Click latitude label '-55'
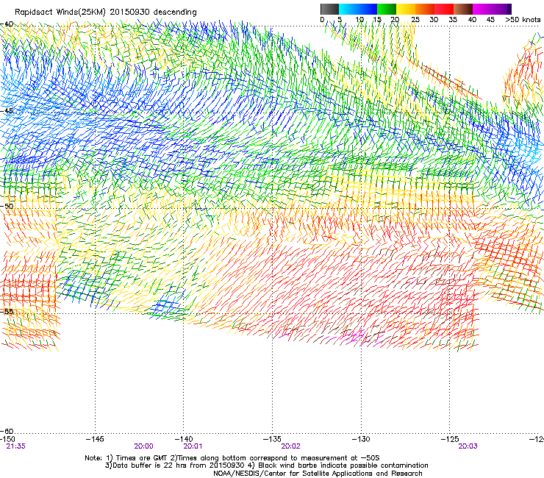Viewport: 544px width, 478px height. point(7,311)
